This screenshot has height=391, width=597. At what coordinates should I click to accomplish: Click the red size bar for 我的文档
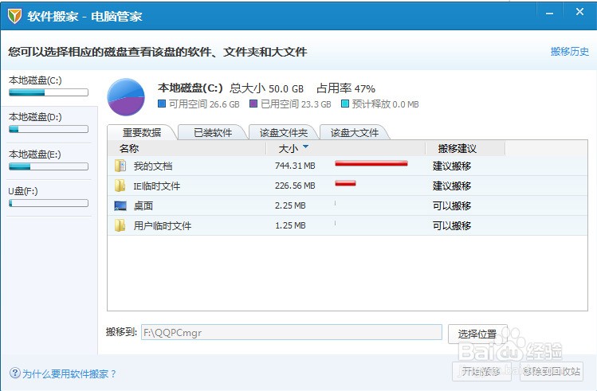coord(371,163)
